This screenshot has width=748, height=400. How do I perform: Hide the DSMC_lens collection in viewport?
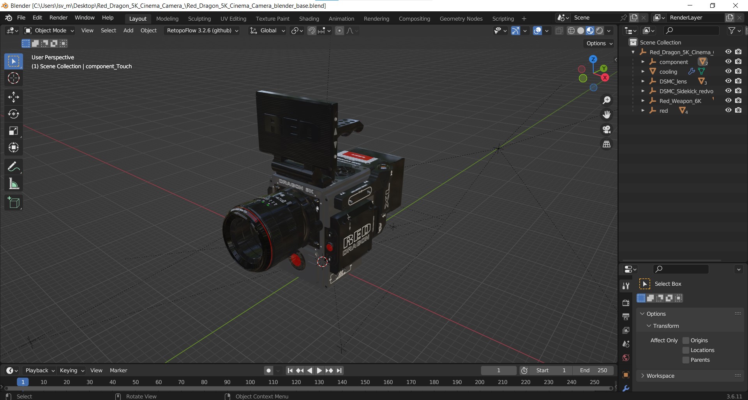click(728, 81)
